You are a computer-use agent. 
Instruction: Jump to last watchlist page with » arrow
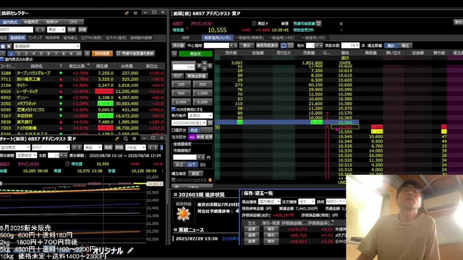(87, 53)
